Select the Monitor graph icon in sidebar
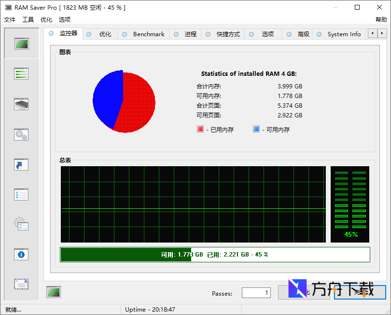The width and height of the screenshot is (391, 315). 21,43
